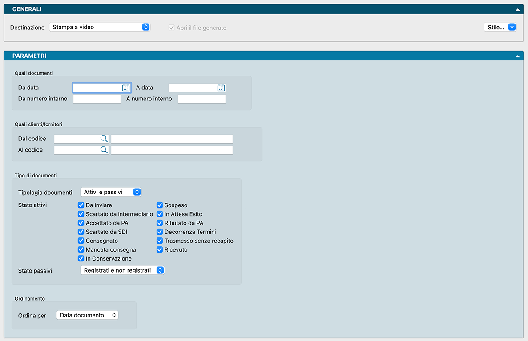Click the Dal codice description field

[x=172, y=139]
